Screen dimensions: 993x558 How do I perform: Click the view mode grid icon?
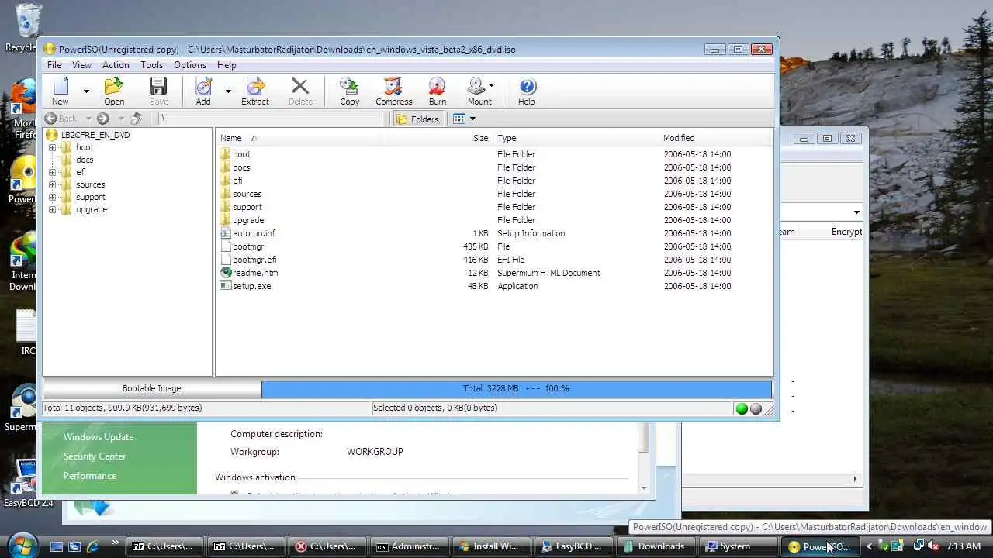pyautogui.click(x=459, y=119)
